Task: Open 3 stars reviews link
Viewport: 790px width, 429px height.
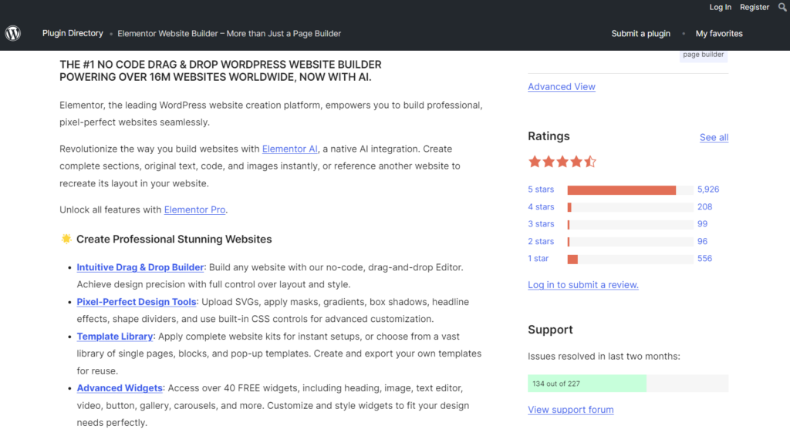Action: click(541, 224)
